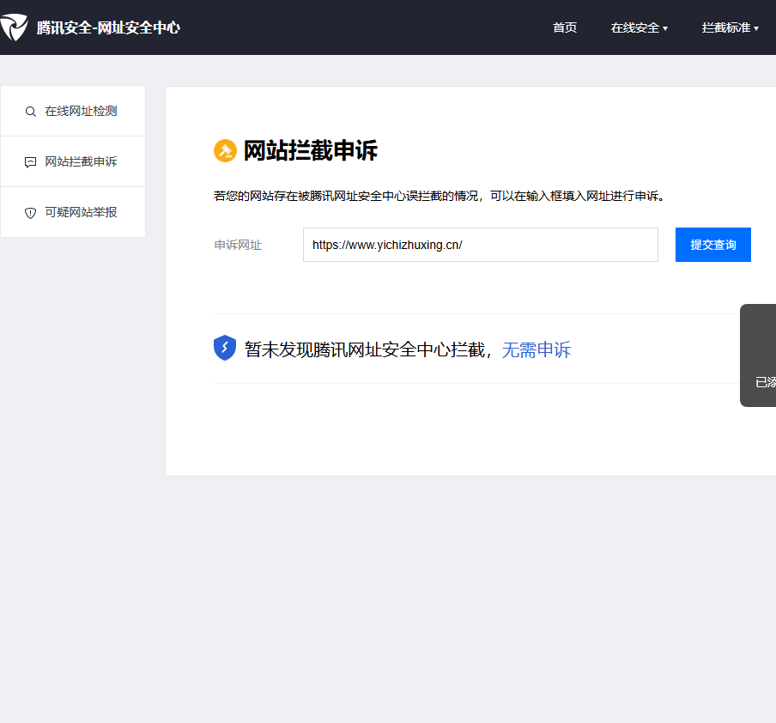The height and width of the screenshot is (723, 776).
Task: Click the dark floating panel at right edge
Action: point(758,355)
